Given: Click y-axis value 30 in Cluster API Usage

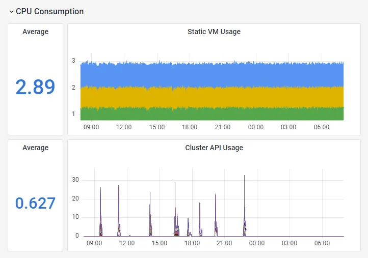Looking at the screenshot, I should (75, 180).
